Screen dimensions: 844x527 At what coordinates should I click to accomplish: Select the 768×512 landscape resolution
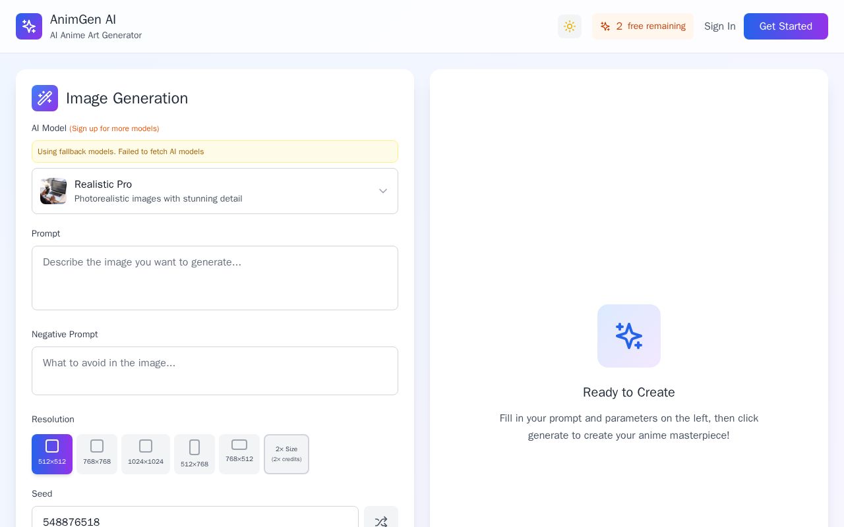(x=239, y=454)
